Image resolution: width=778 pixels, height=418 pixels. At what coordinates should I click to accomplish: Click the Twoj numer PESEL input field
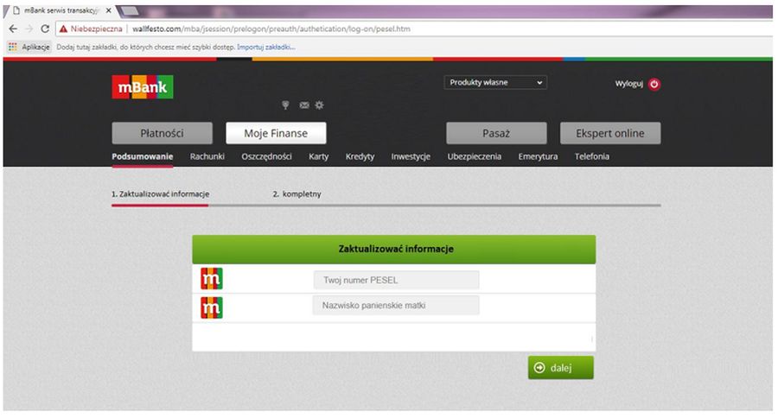pos(396,280)
